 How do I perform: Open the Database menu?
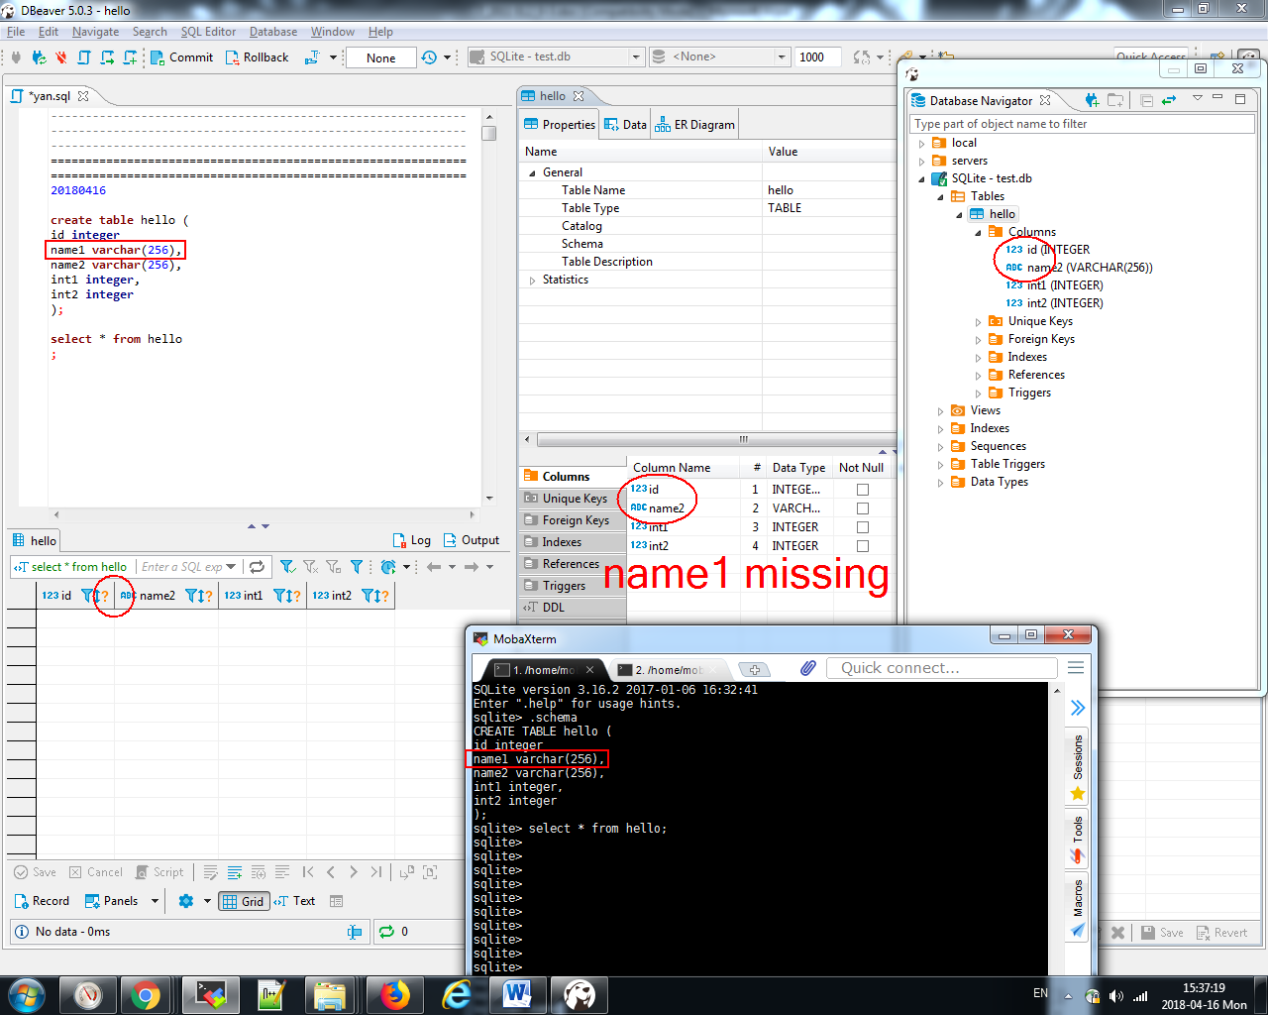(272, 31)
